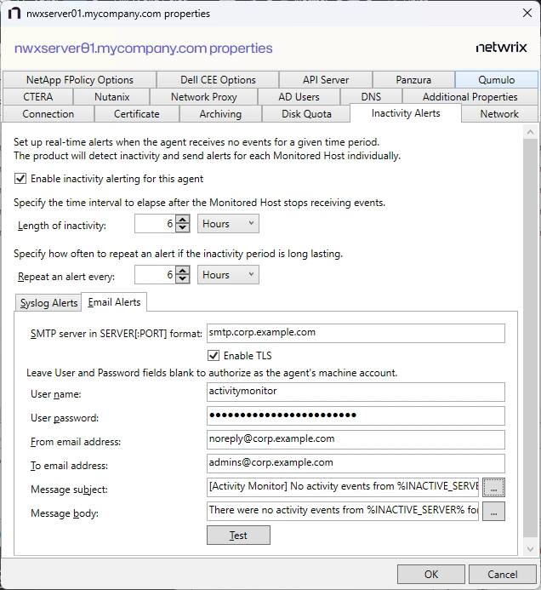Decrease Length of inactivity value
This screenshot has width=541, height=590.
[x=182, y=228]
